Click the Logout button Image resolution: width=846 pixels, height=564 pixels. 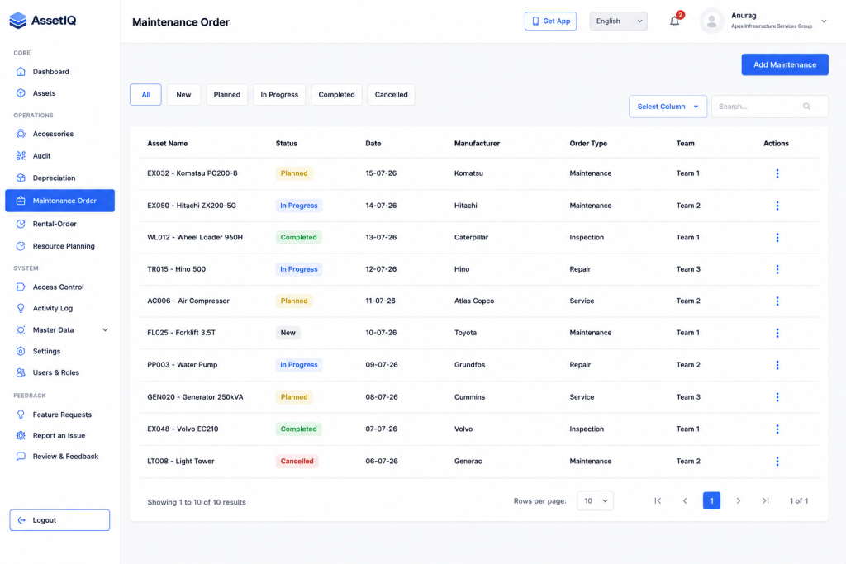click(59, 520)
